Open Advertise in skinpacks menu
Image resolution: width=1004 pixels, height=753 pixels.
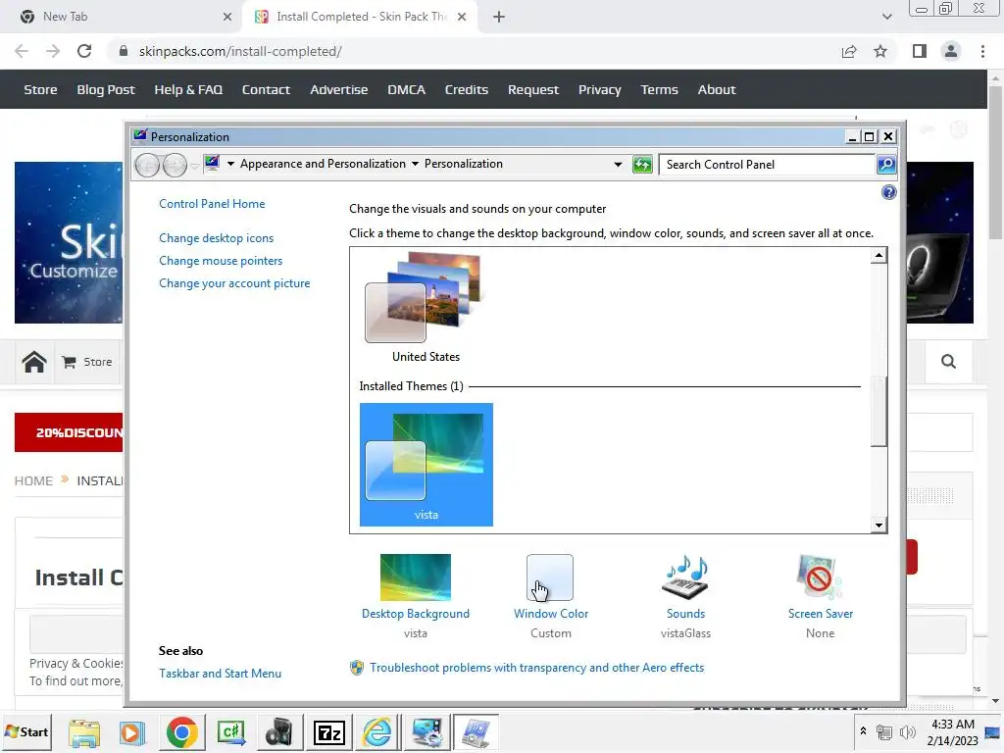pyautogui.click(x=338, y=89)
